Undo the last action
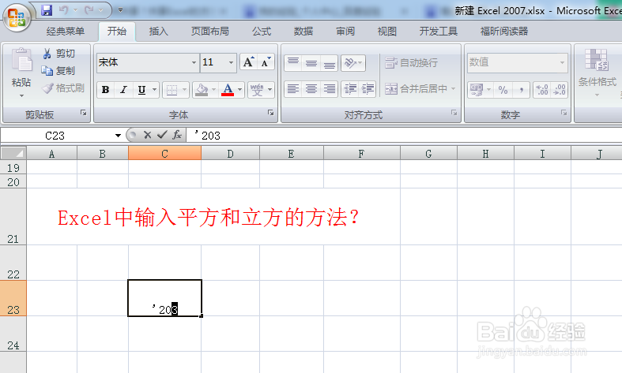 click(x=64, y=10)
